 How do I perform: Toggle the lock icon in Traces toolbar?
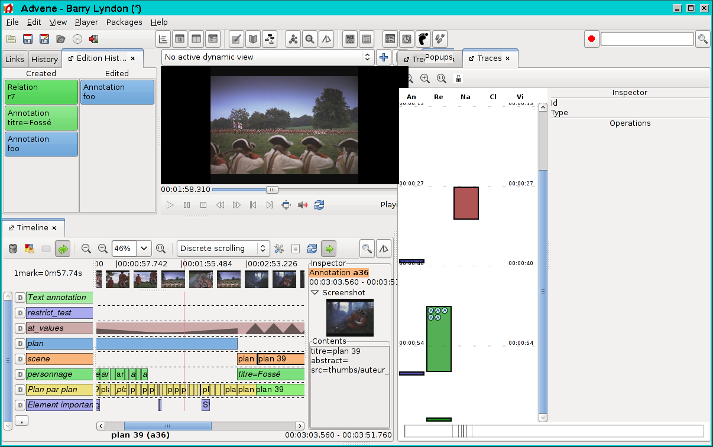click(x=458, y=79)
